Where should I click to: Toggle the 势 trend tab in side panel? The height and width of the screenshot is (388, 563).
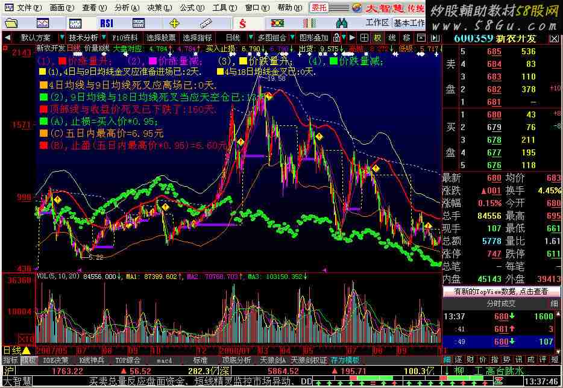point(506,359)
